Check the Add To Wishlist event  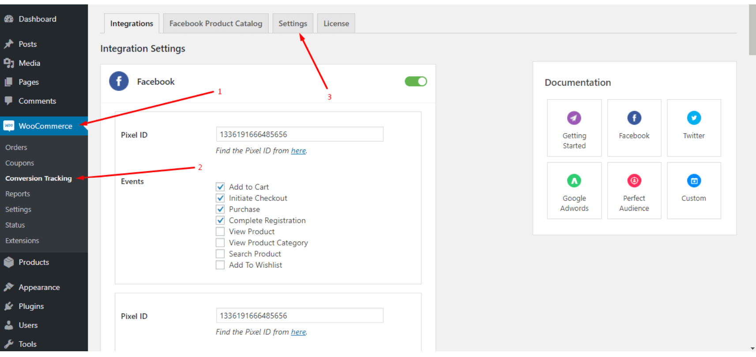(x=220, y=265)
